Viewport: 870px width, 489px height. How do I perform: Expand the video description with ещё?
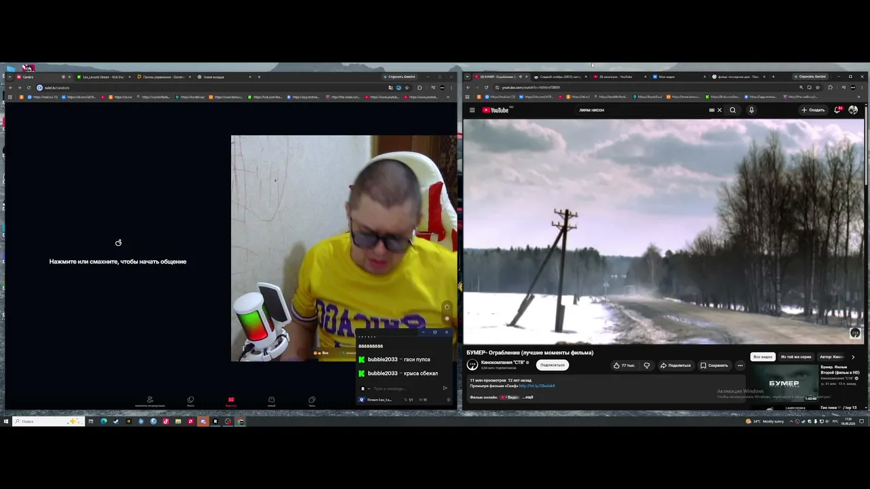(527, 397)
